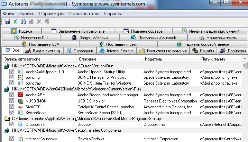Viewport: 248px width, 142px height.
Task: Open the Файл menu
Action: (x=9, y=13)
